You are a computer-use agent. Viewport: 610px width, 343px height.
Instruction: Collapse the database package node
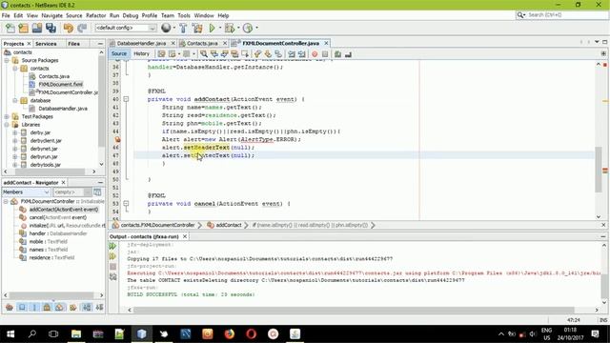[x=15, y=100]
